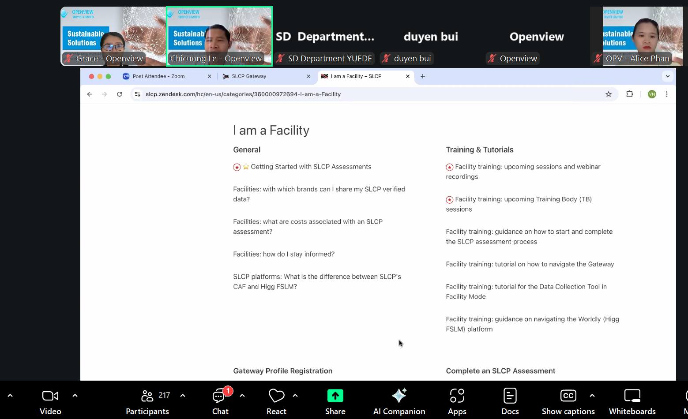The height and width of the screenshot is (419, 688).
Task: Click Training & Tutorials heading
Action: (x=480, y=150)
